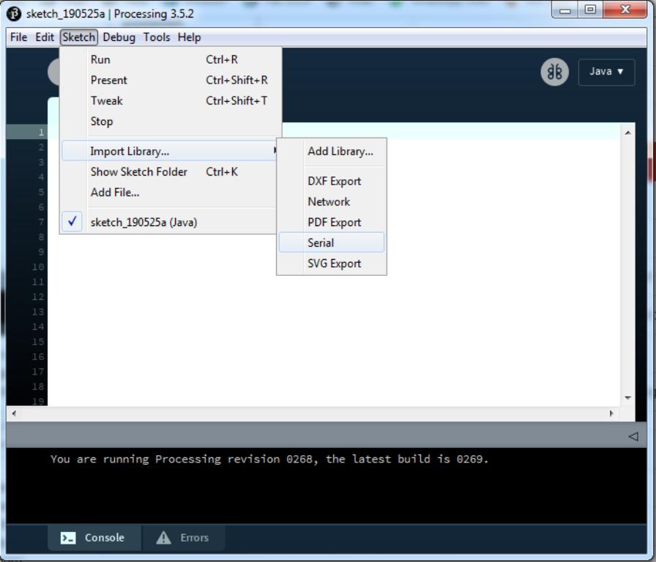This screenshot has height=562, width=656.
Task: Click the Processing logo in title bar
Action: pyautogui.click(x=14, y=14)
